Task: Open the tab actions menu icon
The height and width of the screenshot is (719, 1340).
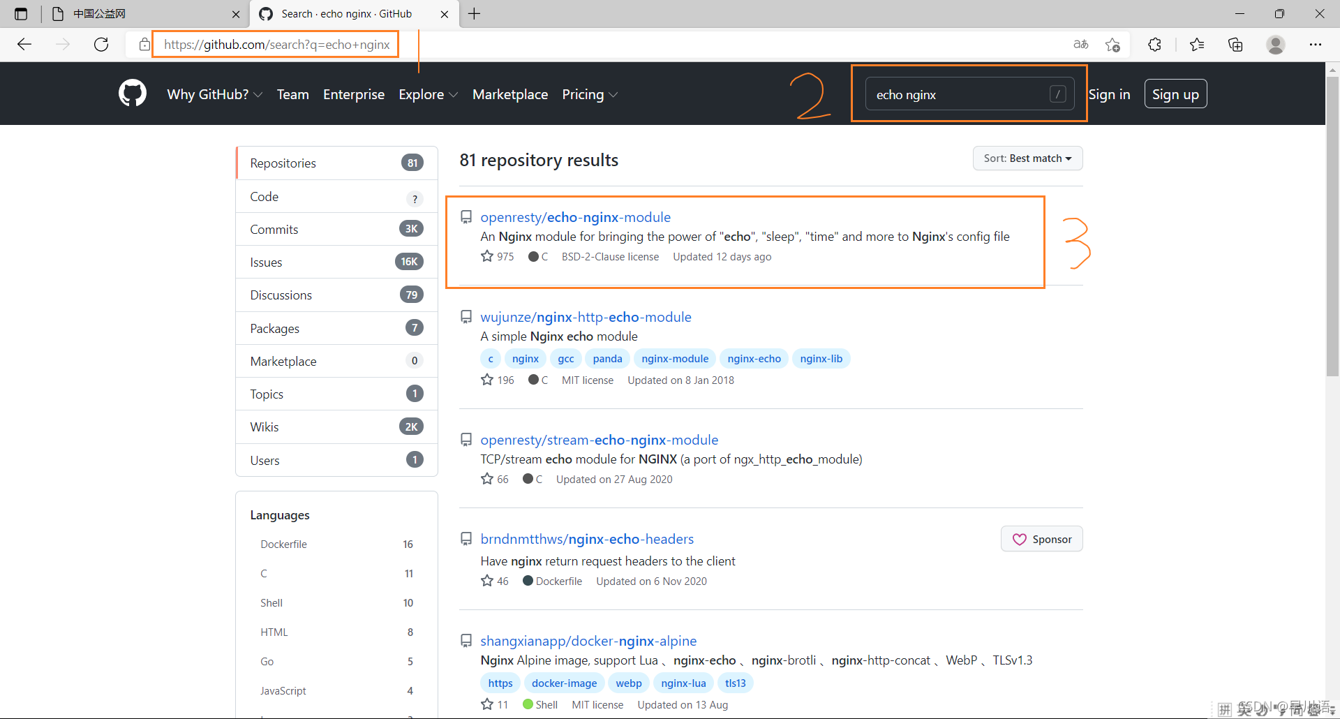Action: pos(21,14)
